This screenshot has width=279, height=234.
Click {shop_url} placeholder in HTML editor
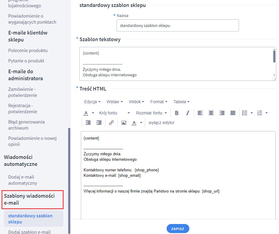(x=211, y=191)
